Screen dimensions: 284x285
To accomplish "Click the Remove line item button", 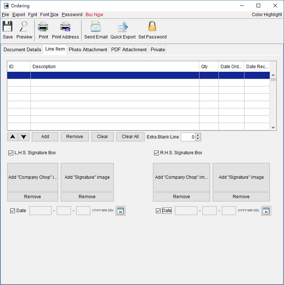I will [75, 137].
